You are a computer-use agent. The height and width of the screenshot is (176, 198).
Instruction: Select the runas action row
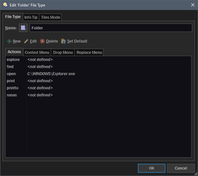12,95
